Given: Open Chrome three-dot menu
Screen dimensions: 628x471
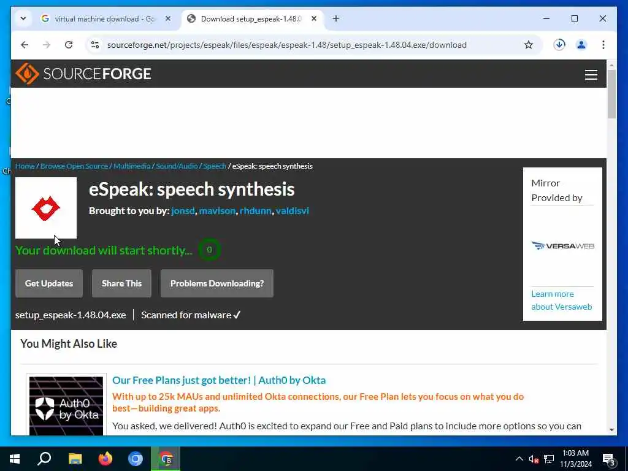Looking at the screenshot, I should [x=603, y=45].
